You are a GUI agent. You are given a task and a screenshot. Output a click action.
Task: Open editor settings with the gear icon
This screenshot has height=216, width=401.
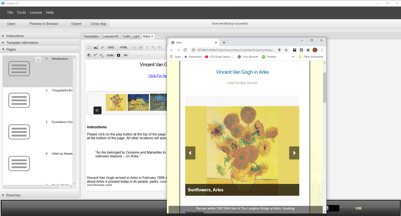coord(118,55)
